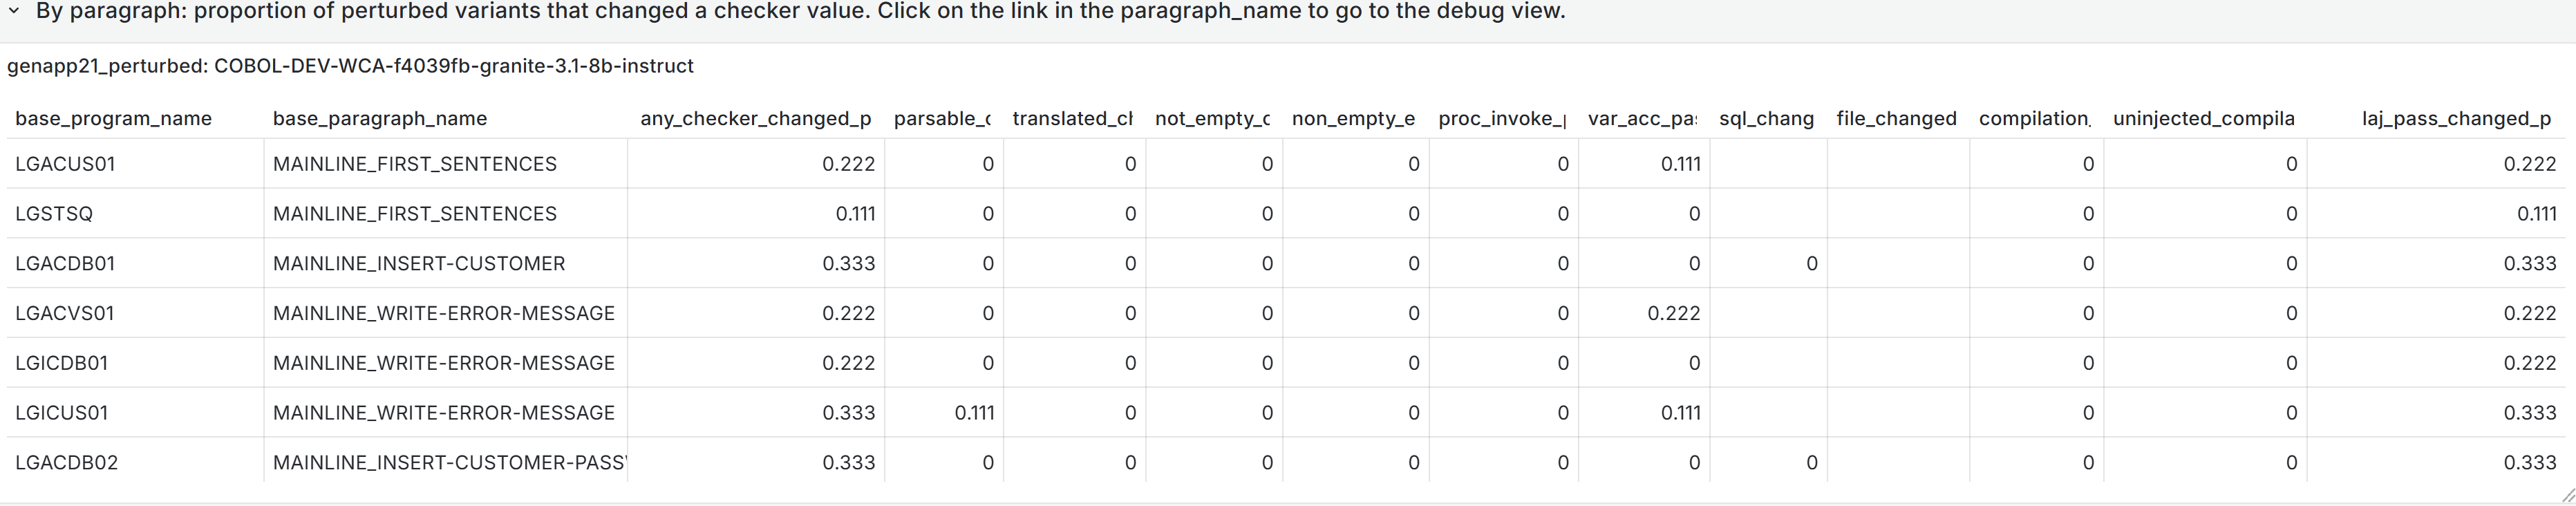Click LGICDB01's MAINLINE_WRITE-ERROR-MESSAGE link
Screen dimensions: 2576x506
(444, 363)
